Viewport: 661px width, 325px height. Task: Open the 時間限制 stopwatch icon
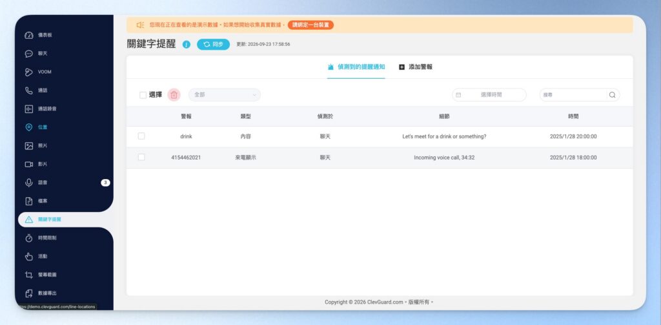coord(28,238)
